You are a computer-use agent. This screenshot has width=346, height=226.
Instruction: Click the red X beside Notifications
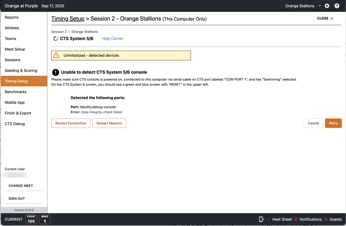coord(296,219)
